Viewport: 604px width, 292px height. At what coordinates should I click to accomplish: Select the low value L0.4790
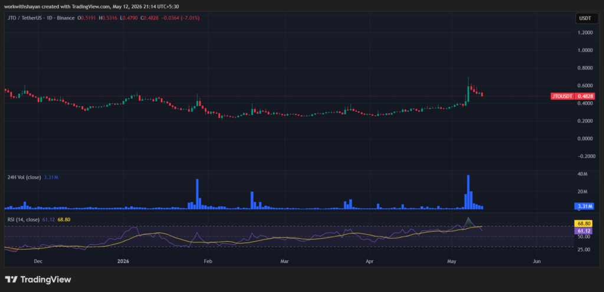click(x=128, y=18)
